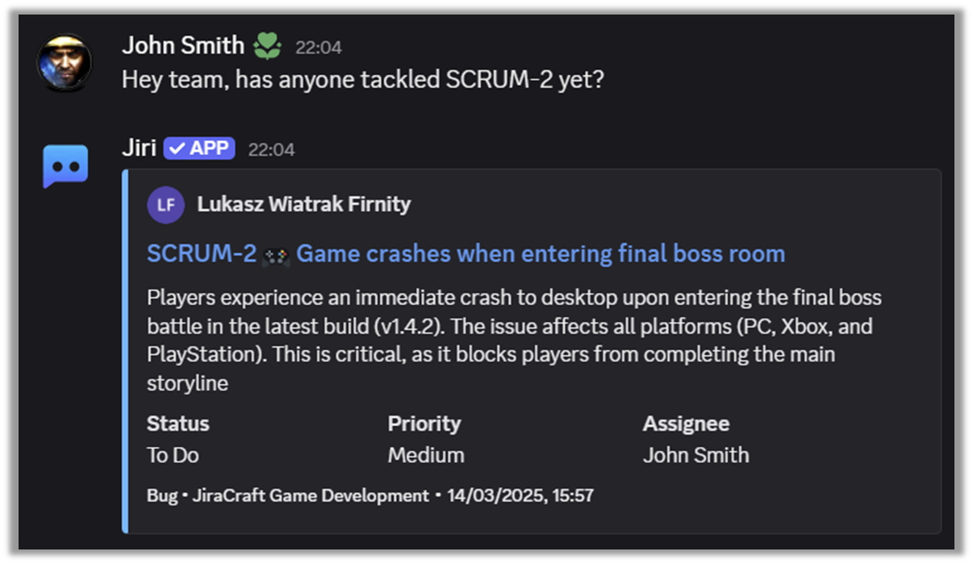973x564 pixels.
Task: Click the 22:04 timestamp on John Smith's message
Action: pyautogui.click(x=320, y=47)
